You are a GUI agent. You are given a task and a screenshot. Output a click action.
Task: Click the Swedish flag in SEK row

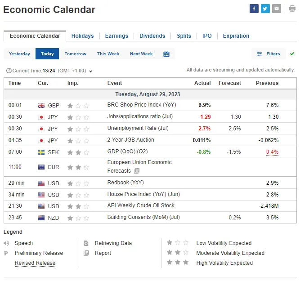41,152
